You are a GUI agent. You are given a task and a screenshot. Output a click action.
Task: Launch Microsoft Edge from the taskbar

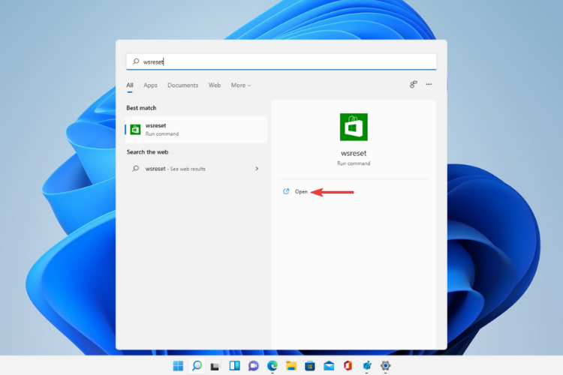272,366
